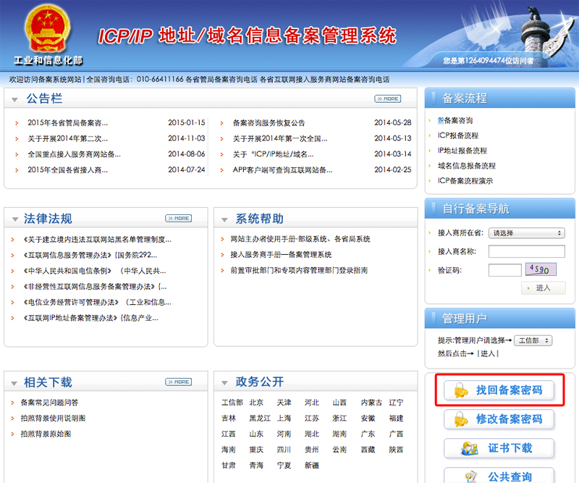Viewport: 579px width, 483px height.
Task: Click the captcha image 4590
Action: pos(541,269)
